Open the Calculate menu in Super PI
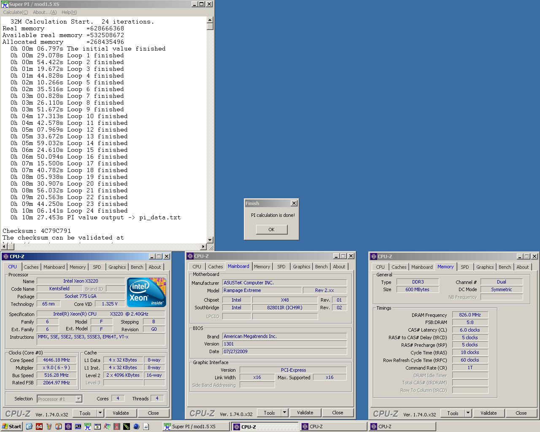The width and height of the screenshot is (540, 432). click(16, 12)
